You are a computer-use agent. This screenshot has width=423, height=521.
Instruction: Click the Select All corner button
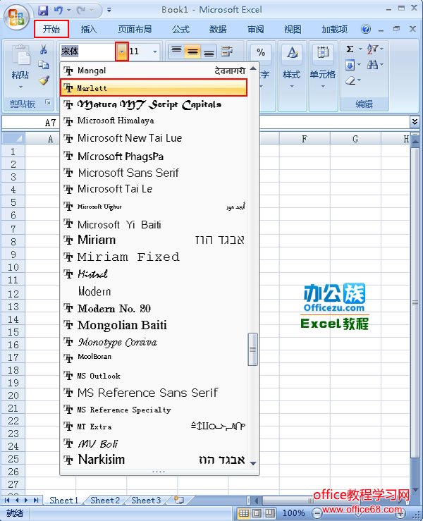coord(13,138)
